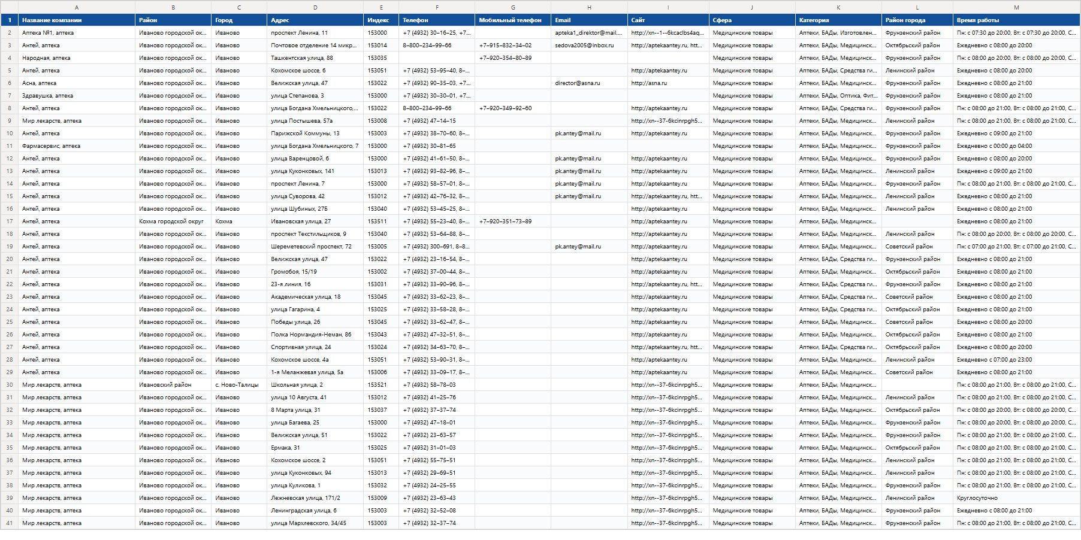Select the site cell "http://asna.ru"
1081x540 pixels.
668,83
